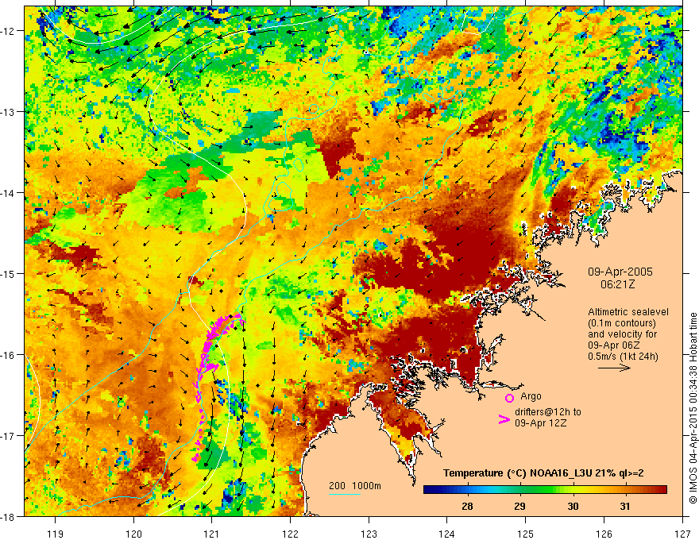This screenshot has width=699, height=540.
Task: Click the colorbar tick label 28
Action: point(467,506)
